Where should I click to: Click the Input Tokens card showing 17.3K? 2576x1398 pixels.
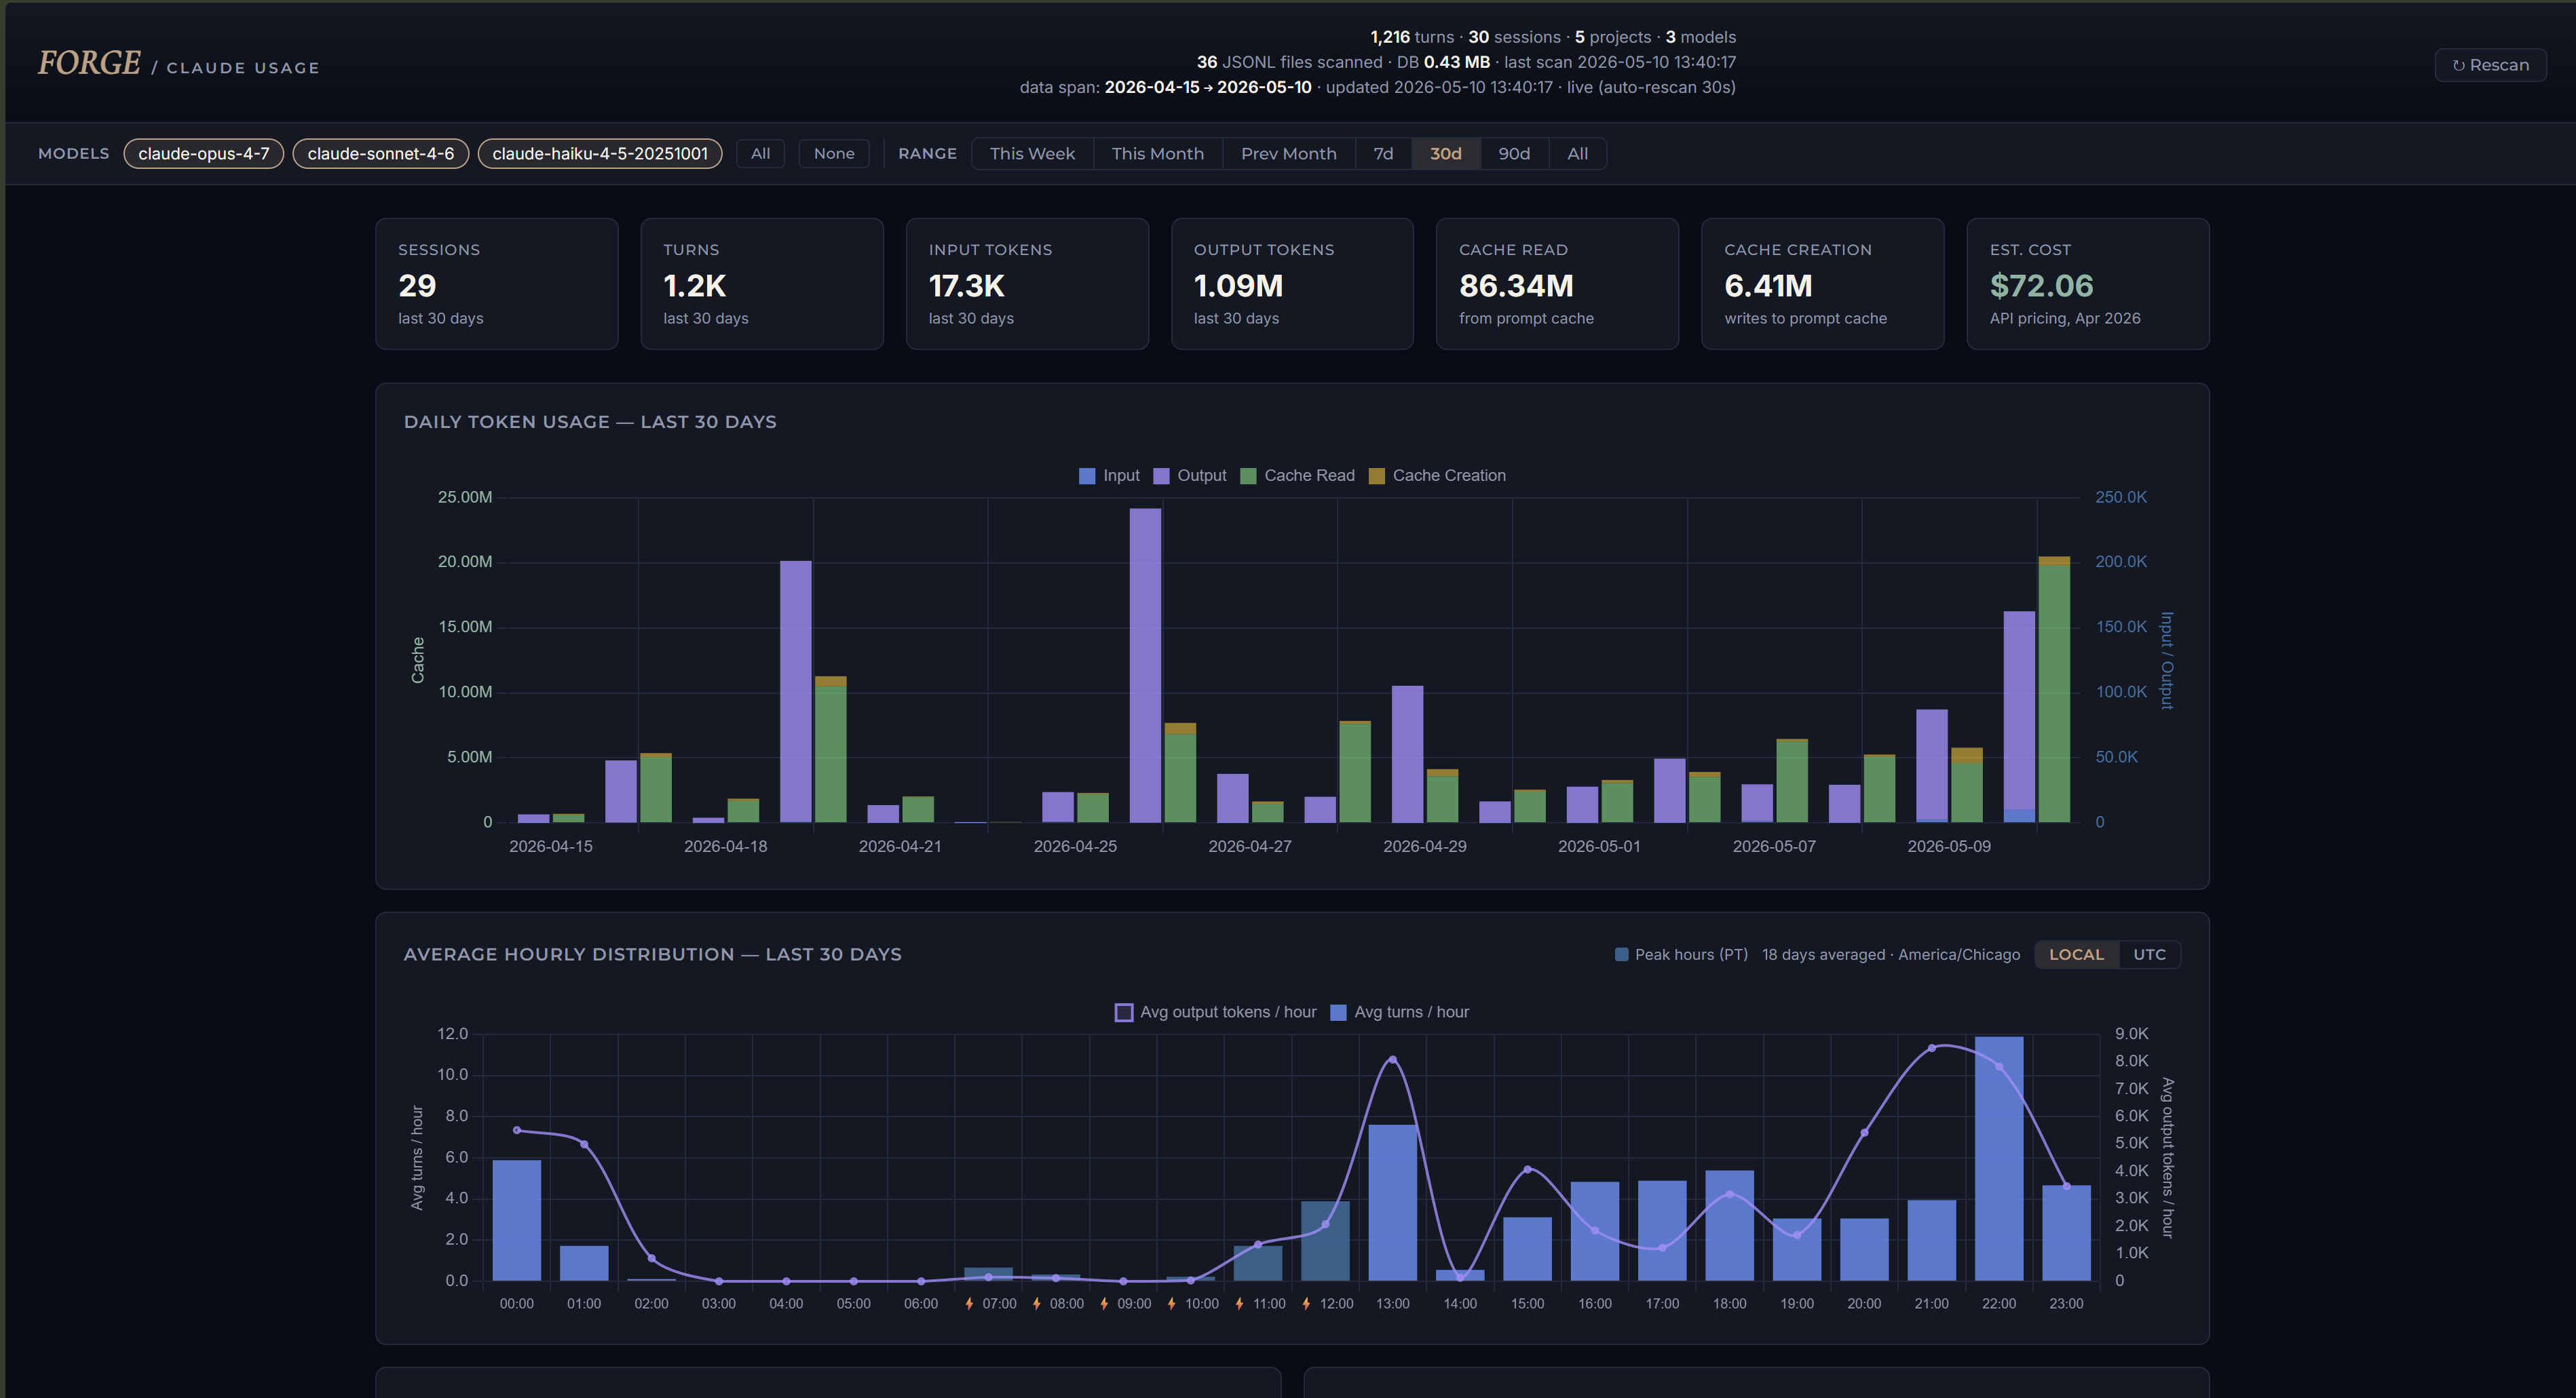pyautogui.click(x=1027, y=284)
